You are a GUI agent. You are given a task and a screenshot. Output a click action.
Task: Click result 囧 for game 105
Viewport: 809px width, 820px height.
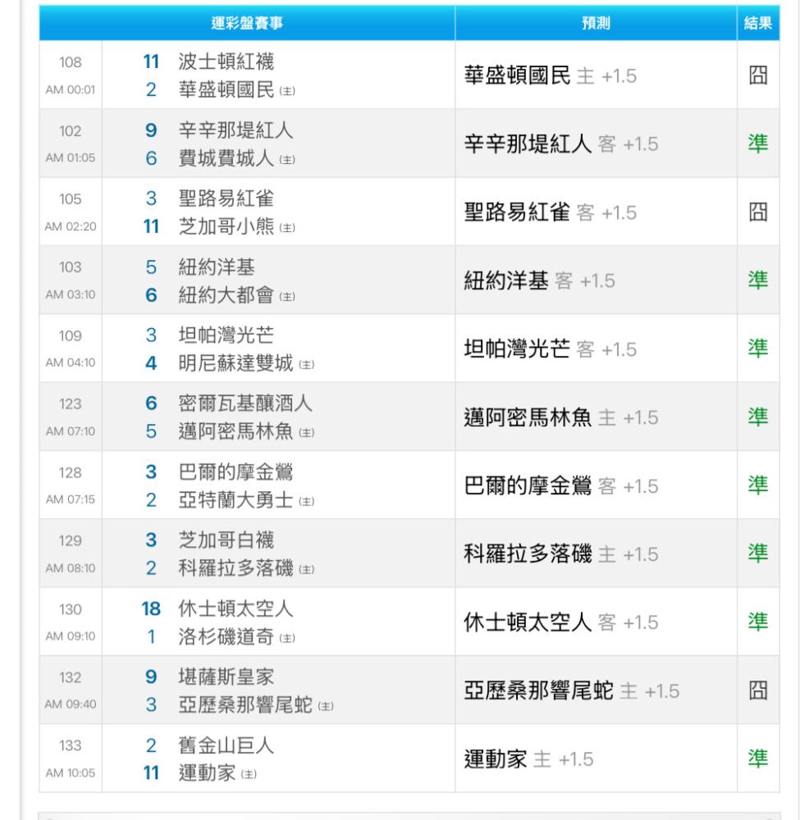[x=758, y=212]
